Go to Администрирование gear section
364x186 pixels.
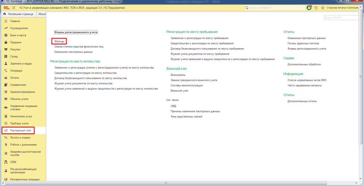click(22, 92)
